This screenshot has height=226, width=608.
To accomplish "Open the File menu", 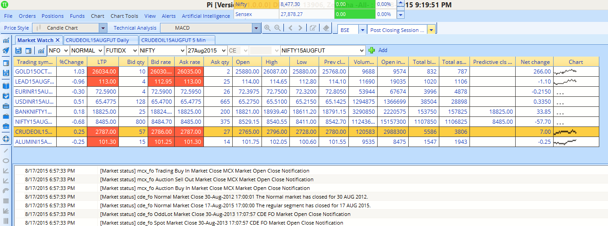I will point(8,16).
